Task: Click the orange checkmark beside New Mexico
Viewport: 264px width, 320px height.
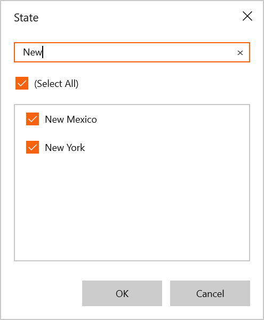Action: click(x=33, y=119)
